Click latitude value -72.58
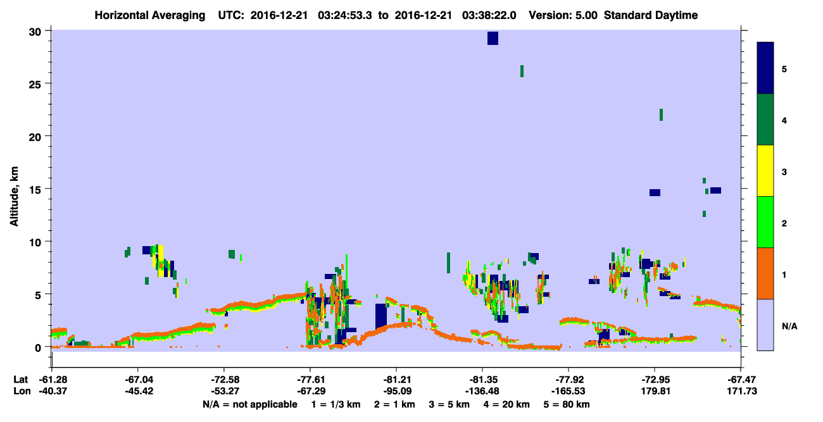 (x=223, y=380)
